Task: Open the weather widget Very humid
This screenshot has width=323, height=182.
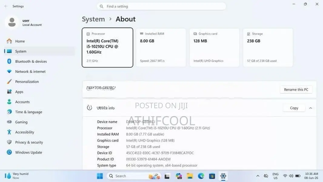Action: pyautogui.click(x=16, y=176)
